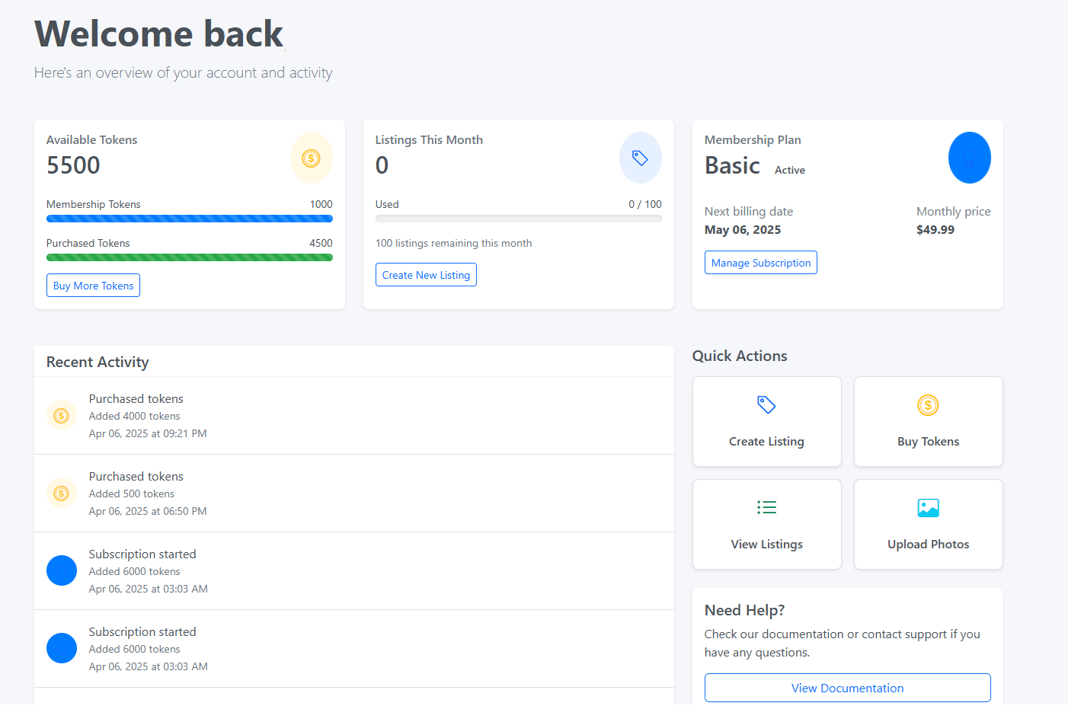Click 'Added 500 tokens' activity text

pos(132,494)
